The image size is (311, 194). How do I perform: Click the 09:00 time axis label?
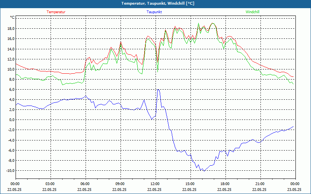pyautogui.click(x=121, y=184)
